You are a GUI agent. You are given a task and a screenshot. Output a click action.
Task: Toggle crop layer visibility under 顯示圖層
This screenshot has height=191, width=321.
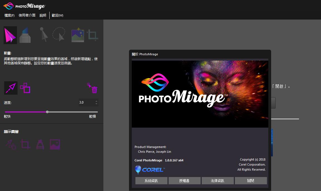(25, 144)
